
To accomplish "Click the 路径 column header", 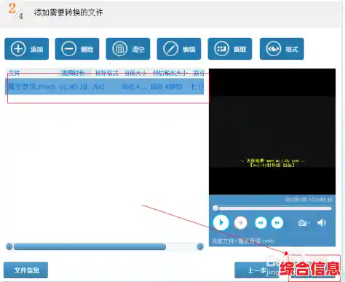I will click(199, 73).
